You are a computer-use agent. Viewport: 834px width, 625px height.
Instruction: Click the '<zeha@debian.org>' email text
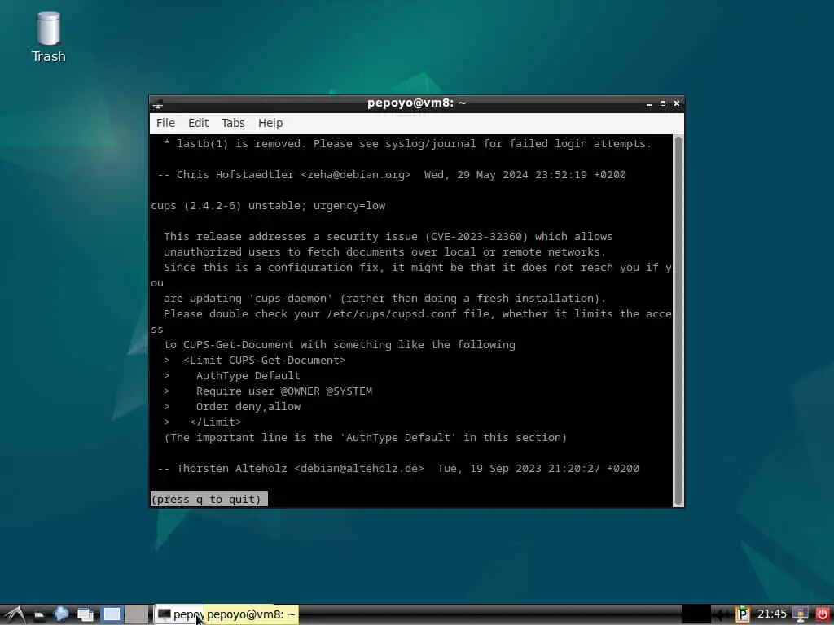pyautogui.click(x=356, y=175)
